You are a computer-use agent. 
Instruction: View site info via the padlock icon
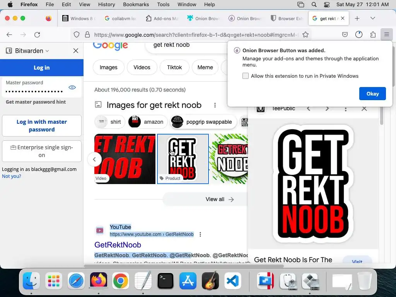87,34
